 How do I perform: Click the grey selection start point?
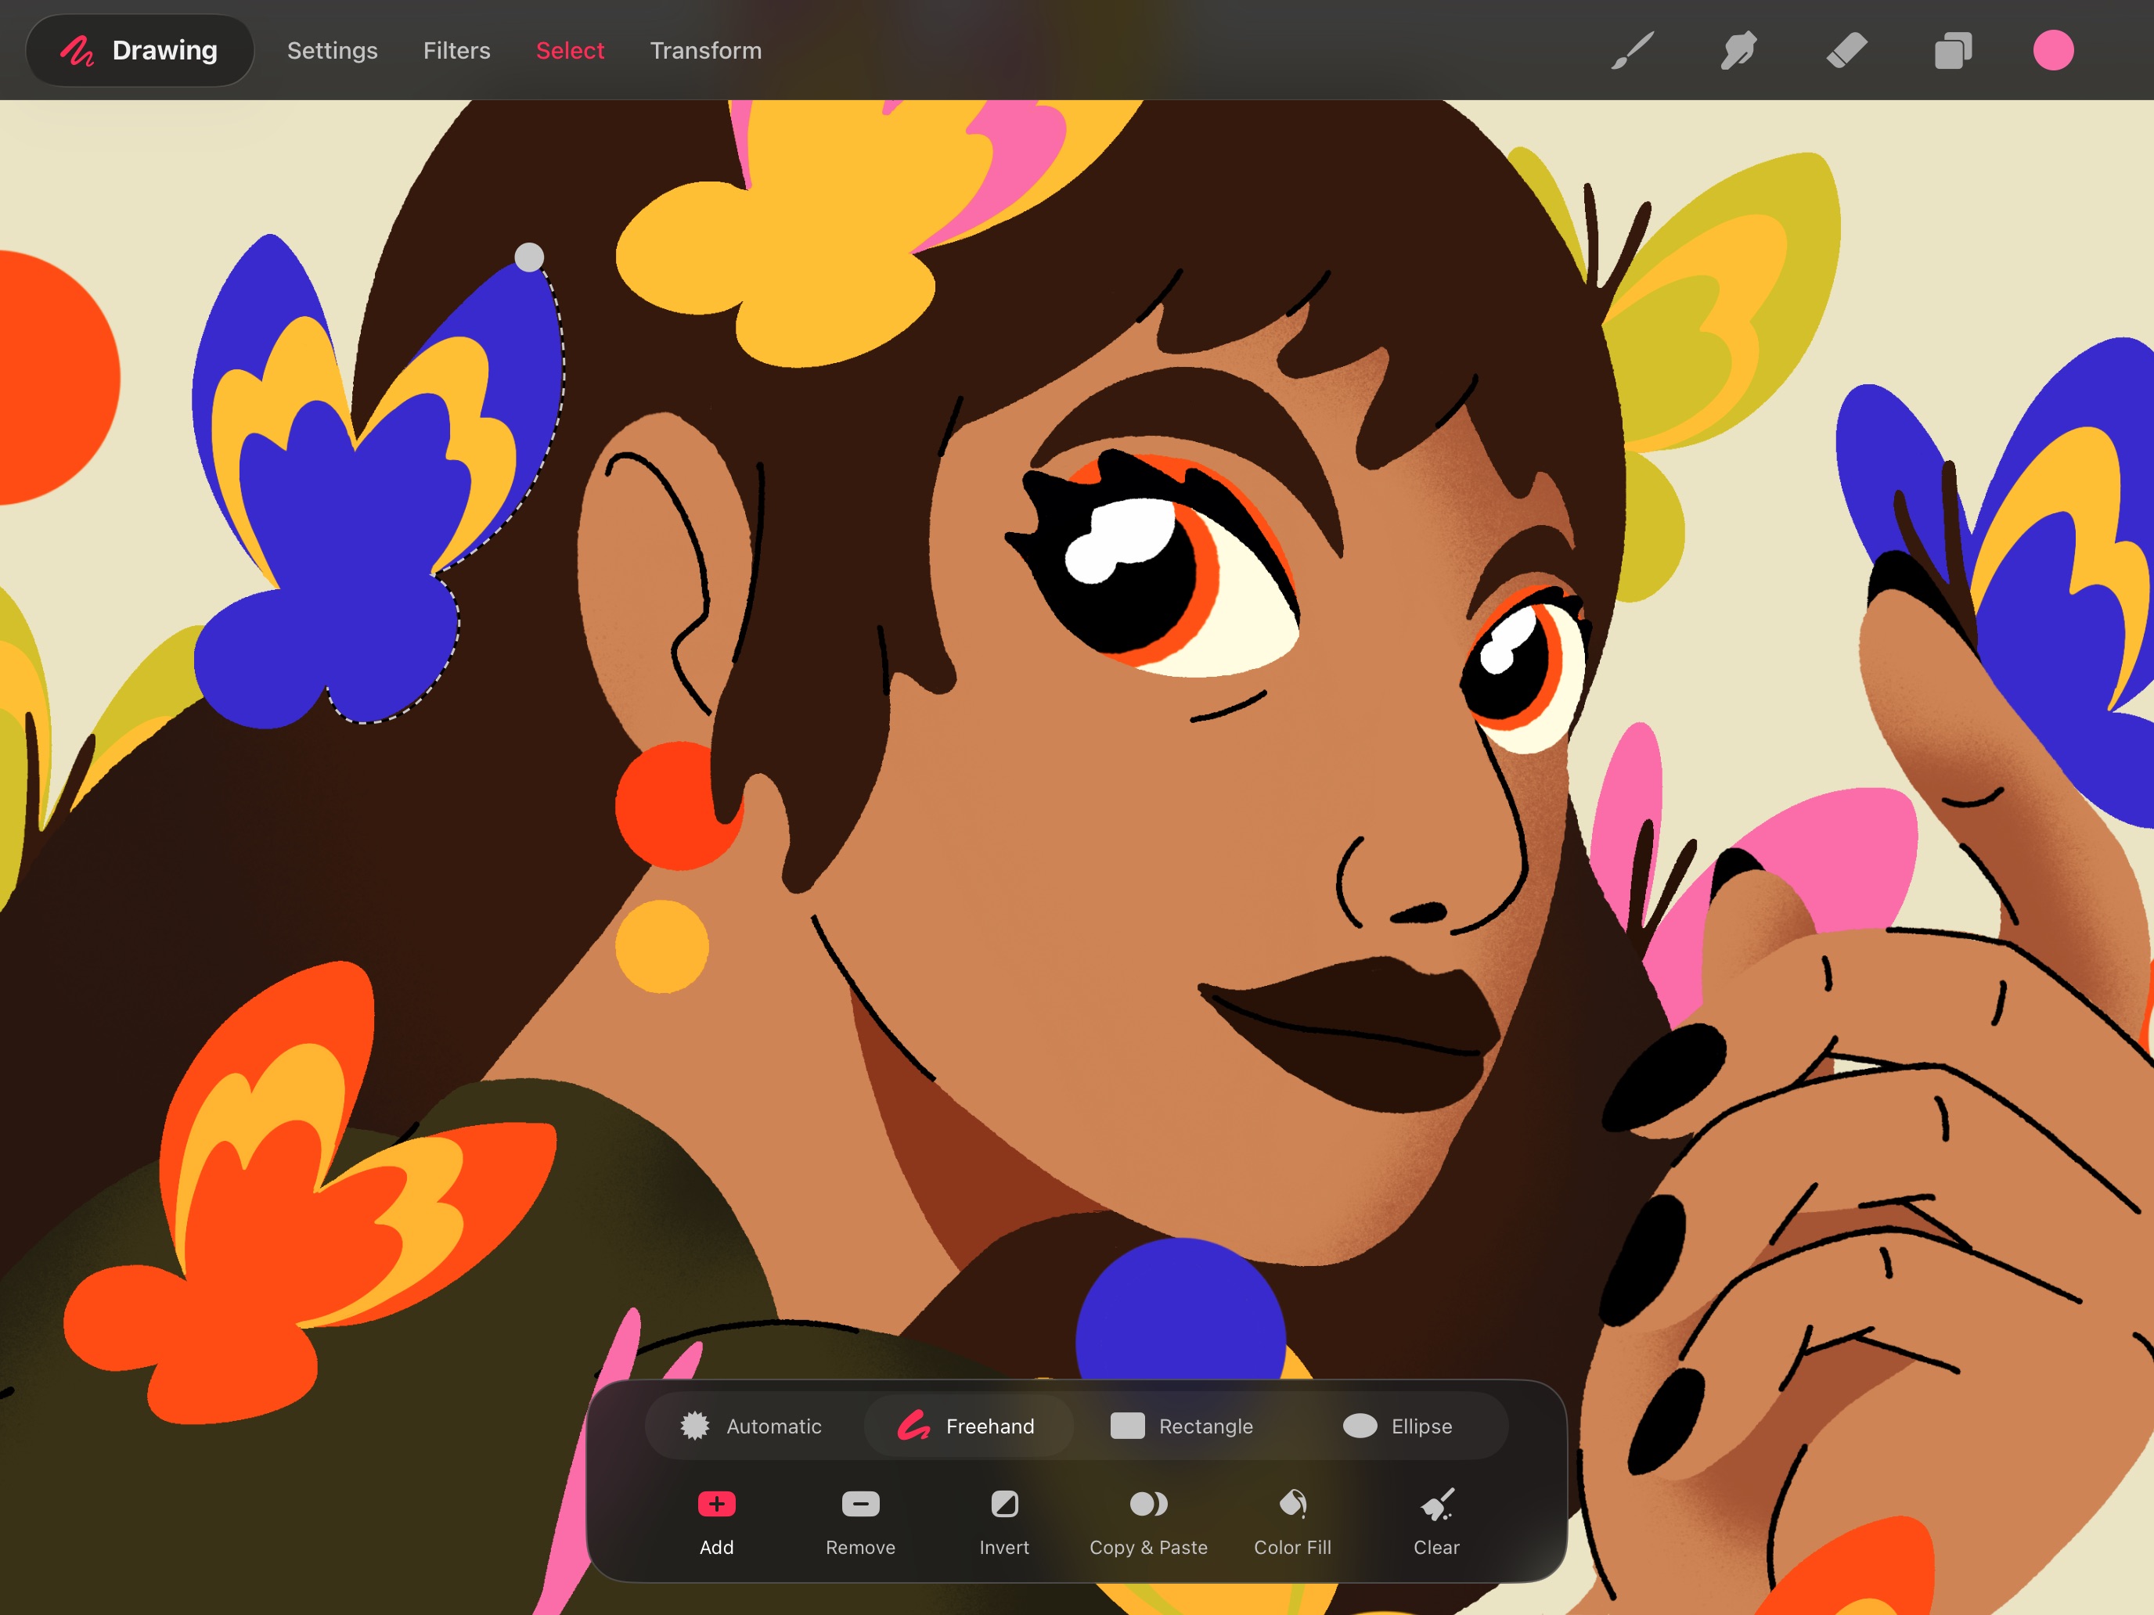pos(529,257)
